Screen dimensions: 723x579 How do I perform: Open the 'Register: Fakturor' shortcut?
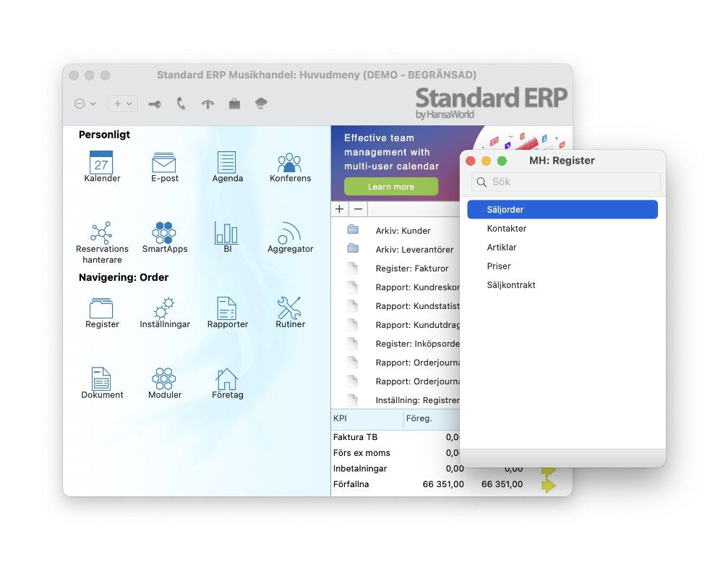tap(412, 269)
